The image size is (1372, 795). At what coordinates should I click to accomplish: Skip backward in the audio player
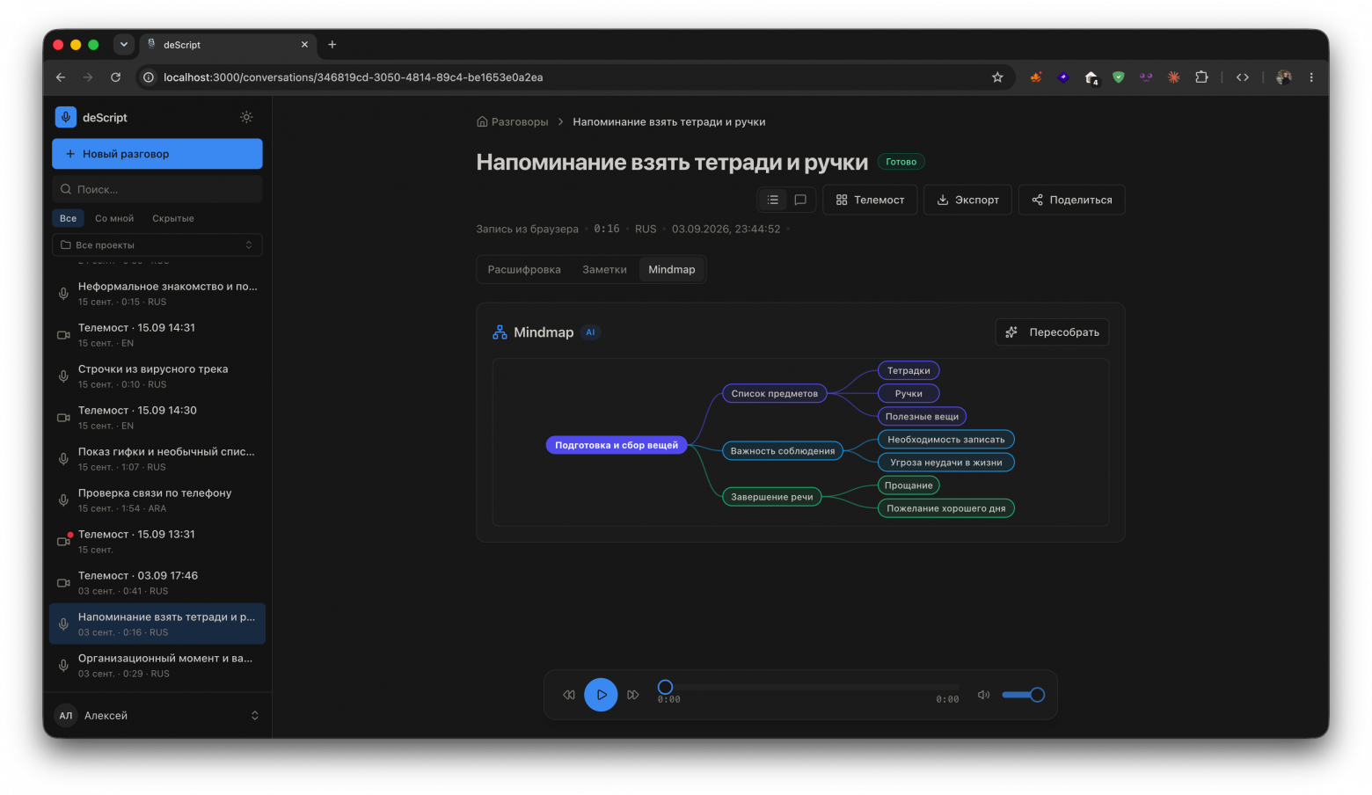pyautogui.click(x=569, y=695)
